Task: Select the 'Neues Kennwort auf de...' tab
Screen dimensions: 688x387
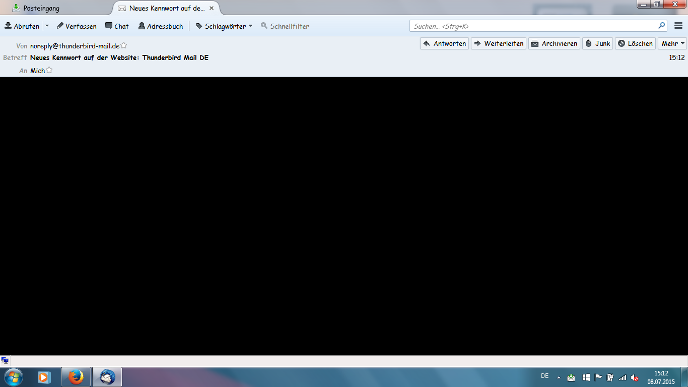Action: (166, 8)
